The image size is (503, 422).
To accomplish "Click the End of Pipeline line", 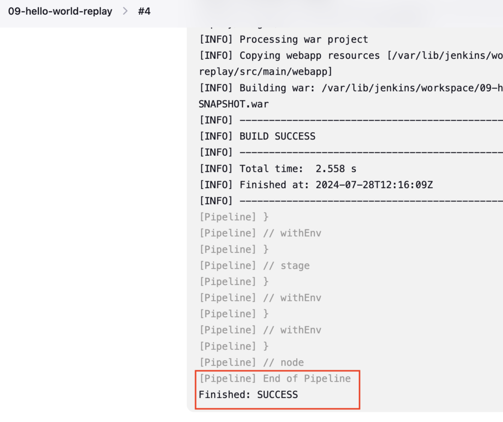I will point(275,379).
